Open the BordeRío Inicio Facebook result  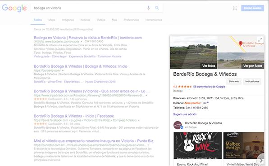pyautogui.click(x=74, y=116)
